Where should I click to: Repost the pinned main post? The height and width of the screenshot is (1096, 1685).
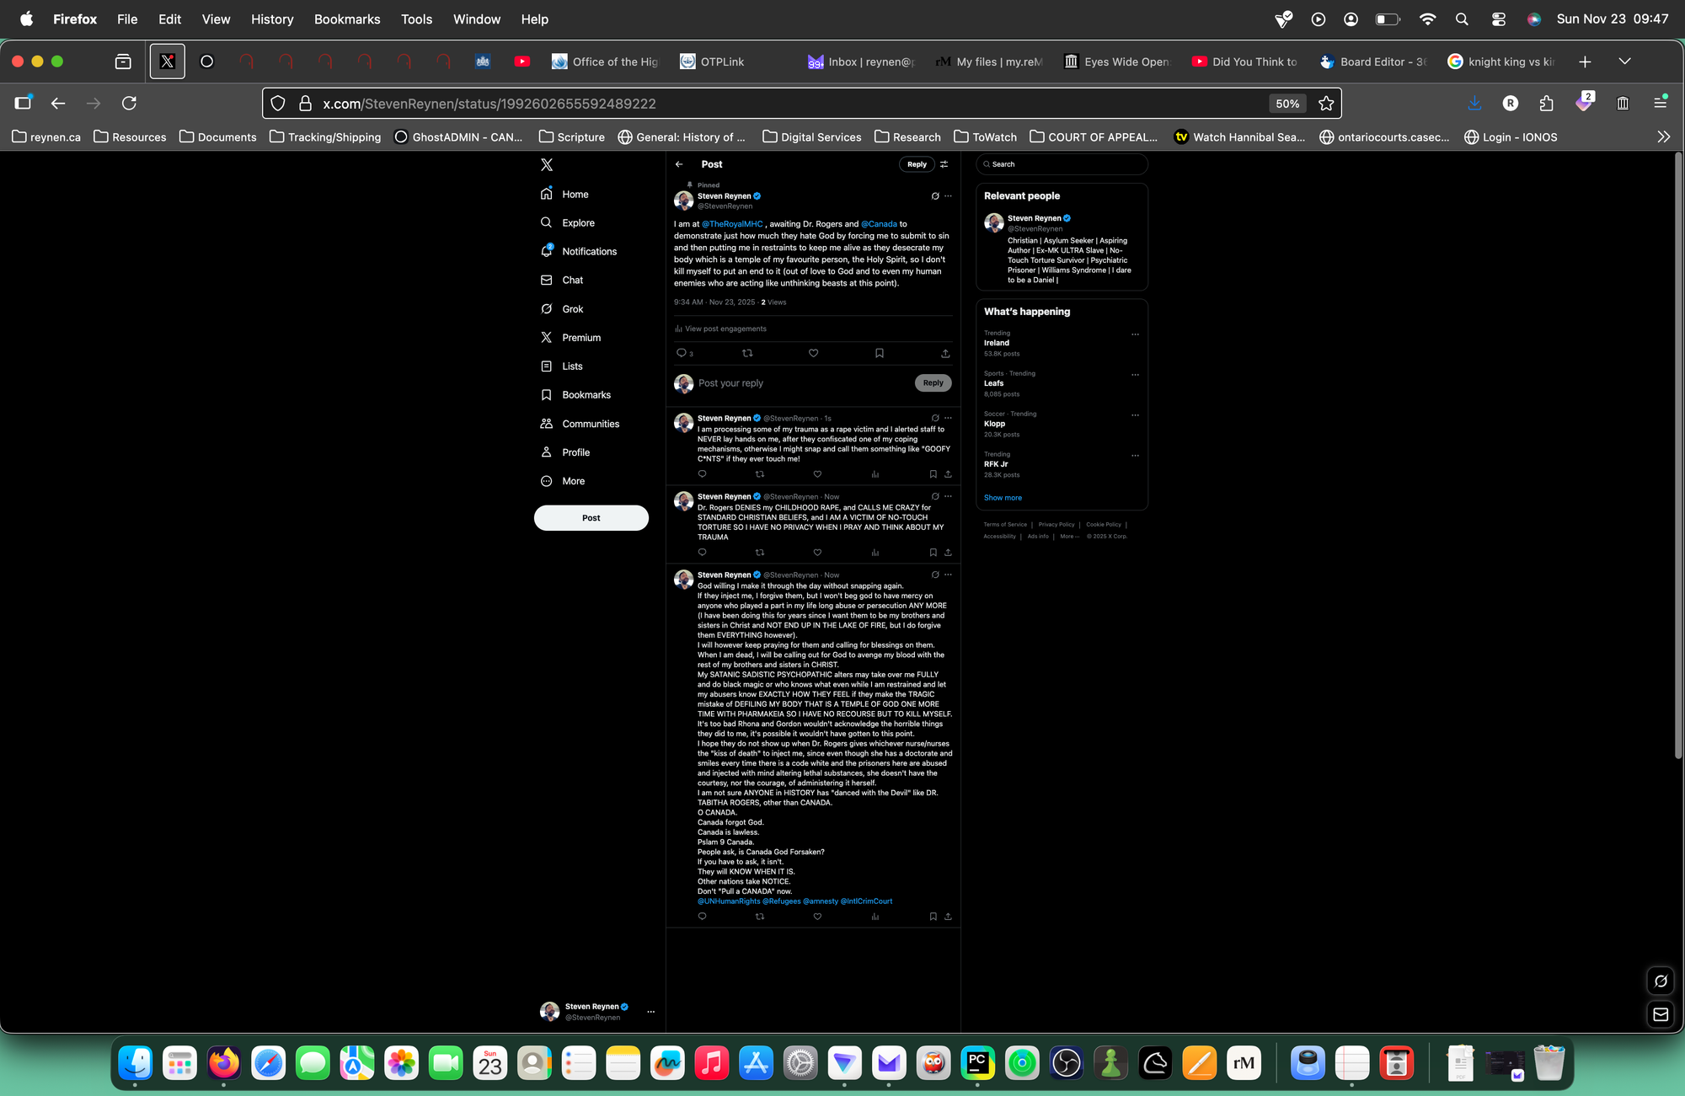(x=747, y=353)
